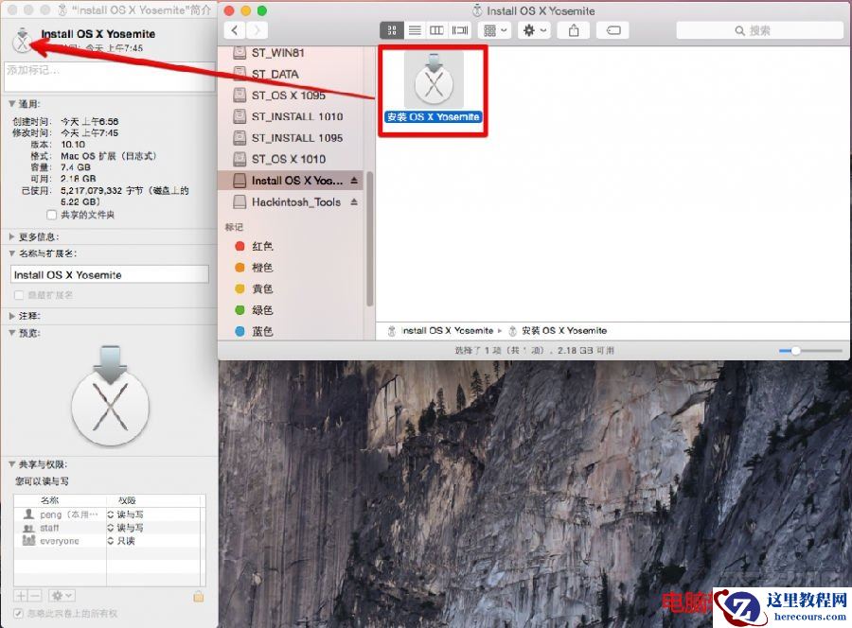Image resolution: width=852 pixels, height=628 pixels.
Task: Collapse the 通用 section
Action: click(x=12, y=104)
